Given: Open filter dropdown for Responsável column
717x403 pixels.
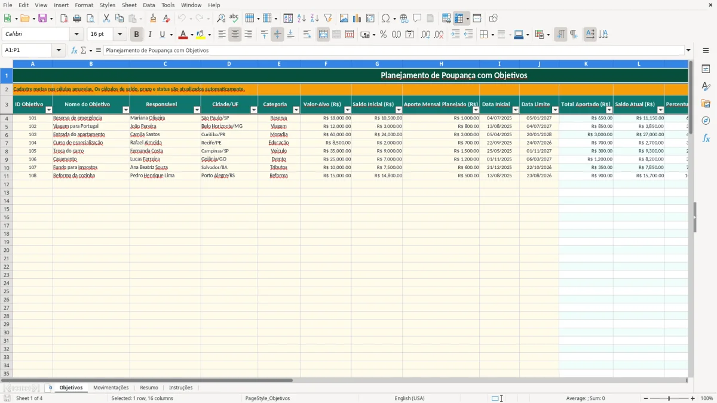Looking at the screenshot, I should (x=197, y=110).
